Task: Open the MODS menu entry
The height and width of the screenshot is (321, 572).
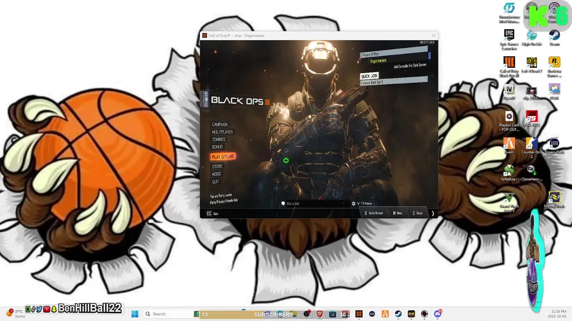Action: (x=216, y=174)
